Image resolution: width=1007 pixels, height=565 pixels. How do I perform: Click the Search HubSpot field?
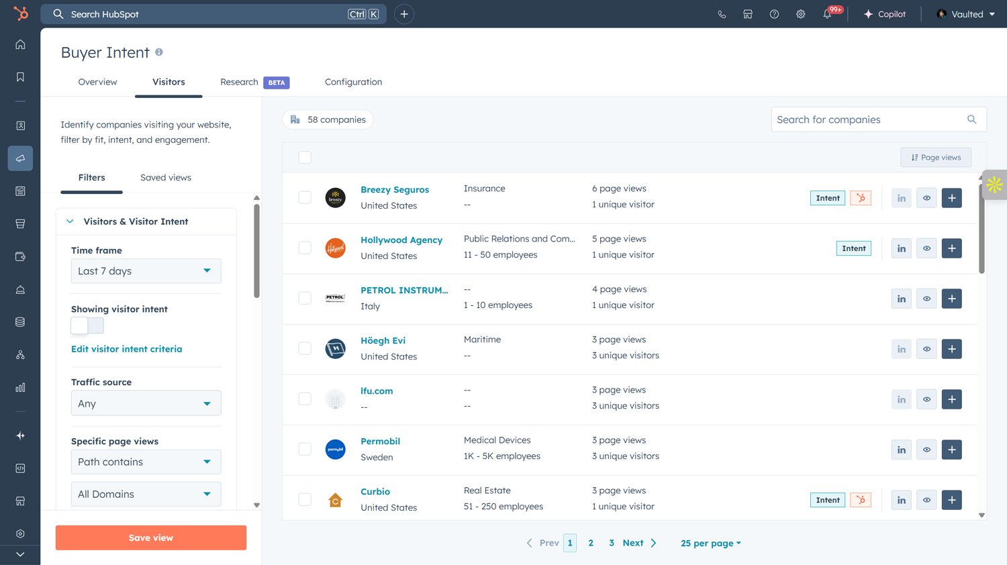tap(213, 14)
